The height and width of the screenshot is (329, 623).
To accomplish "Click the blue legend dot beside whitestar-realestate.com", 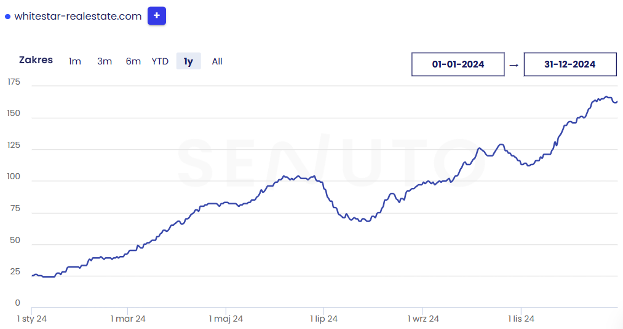I will coord(7,17).
